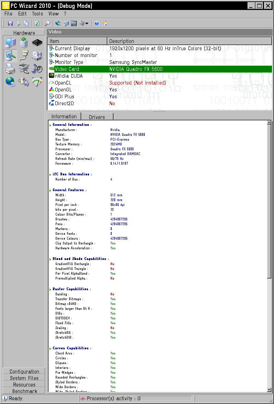Sort by the Description column header
The width and height of the screenshot is (274, 404).
(189, 41)
